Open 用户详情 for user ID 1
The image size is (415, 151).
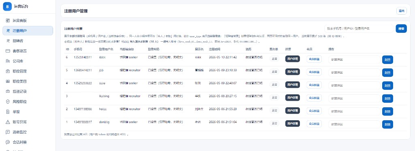pos(293,123)
